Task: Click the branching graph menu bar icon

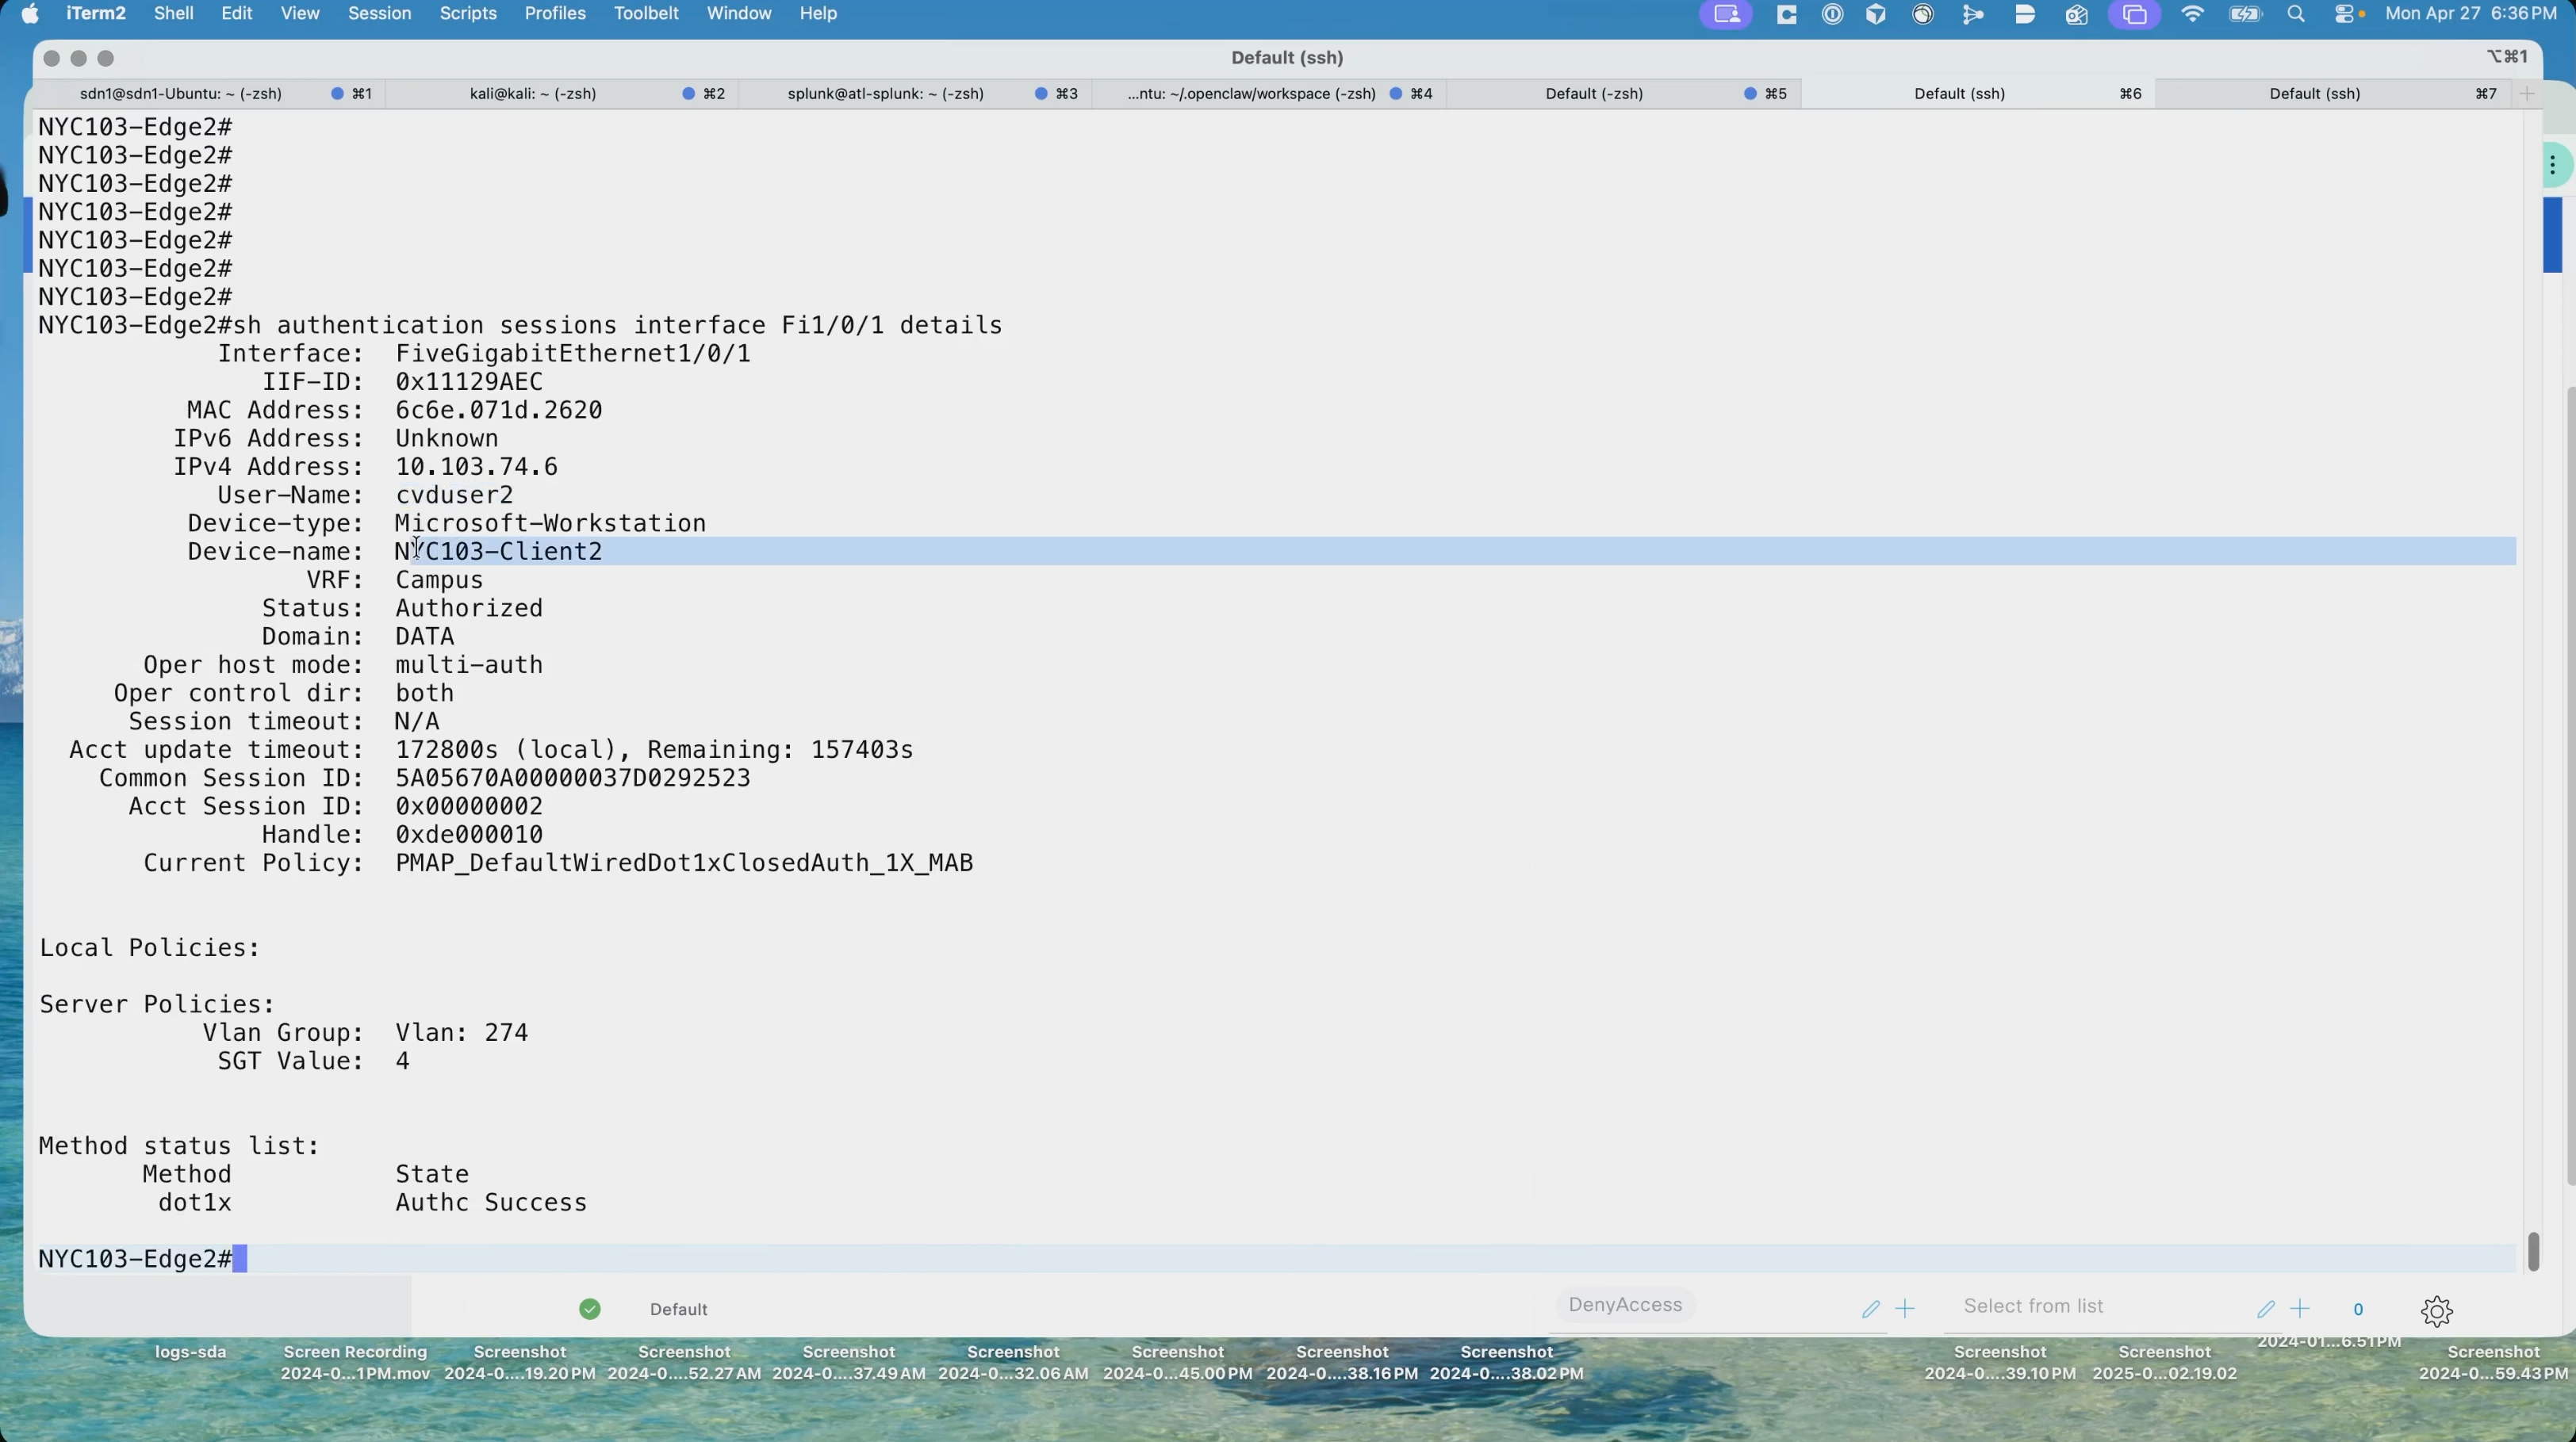Action: click(x=1973, y=15)
